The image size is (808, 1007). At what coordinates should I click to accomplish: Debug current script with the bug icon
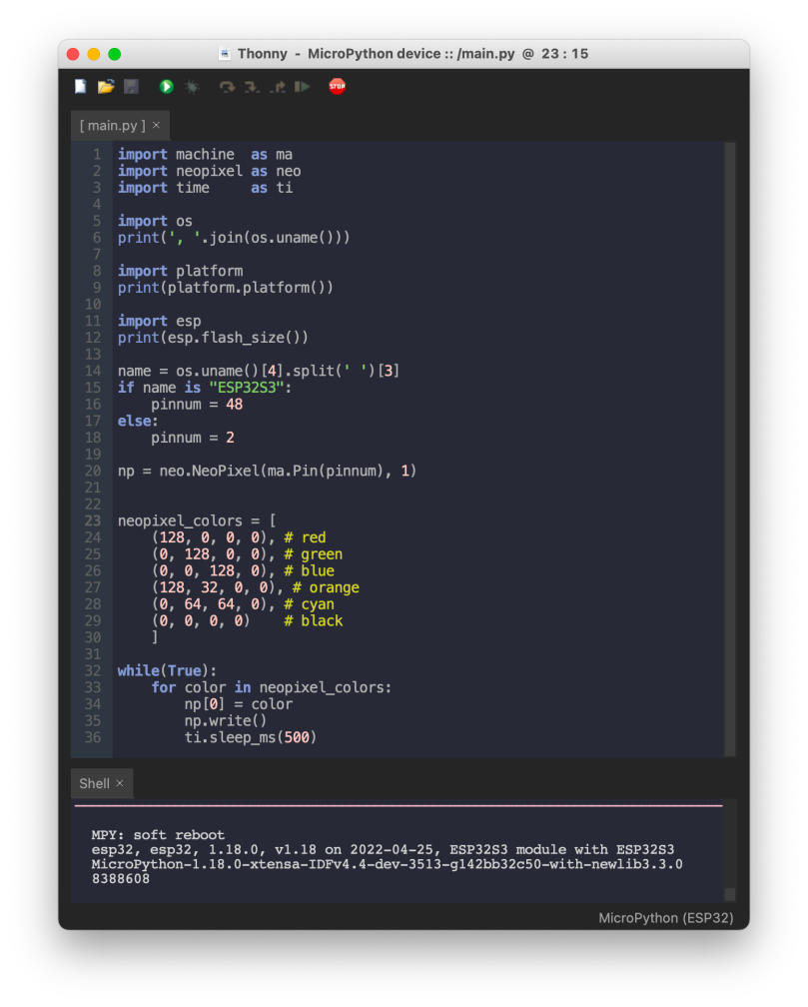(x=192, y=87)
